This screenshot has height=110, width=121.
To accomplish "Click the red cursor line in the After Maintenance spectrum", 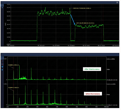I will [13, 68].
